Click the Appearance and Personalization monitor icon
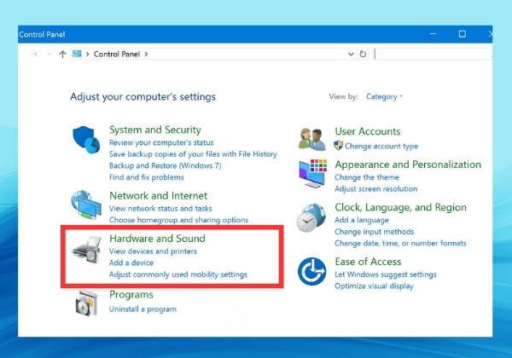The width and height of the screenshot is (512, 358). [x=312, y=173]
